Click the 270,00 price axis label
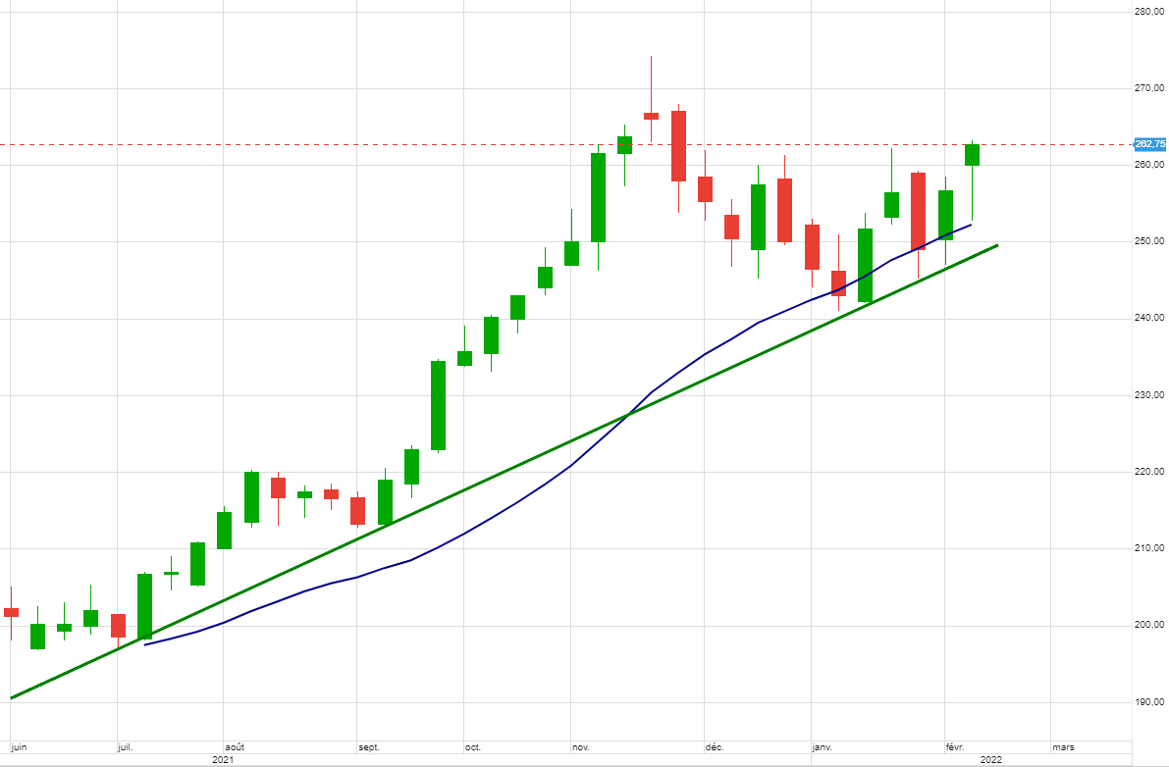Image resolution: width=1169 pixels, height=767 pixels. click(1148, 88)
